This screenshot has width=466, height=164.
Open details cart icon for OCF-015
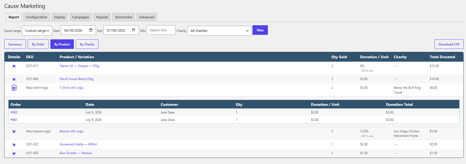click(14, 66)
